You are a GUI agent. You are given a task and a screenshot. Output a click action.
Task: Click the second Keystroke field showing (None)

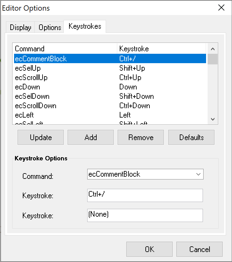click(145, 215)
